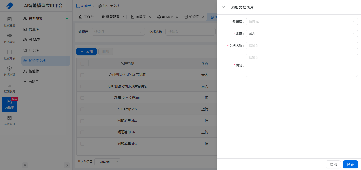Focus the 内容 text area

coord(302,65)
